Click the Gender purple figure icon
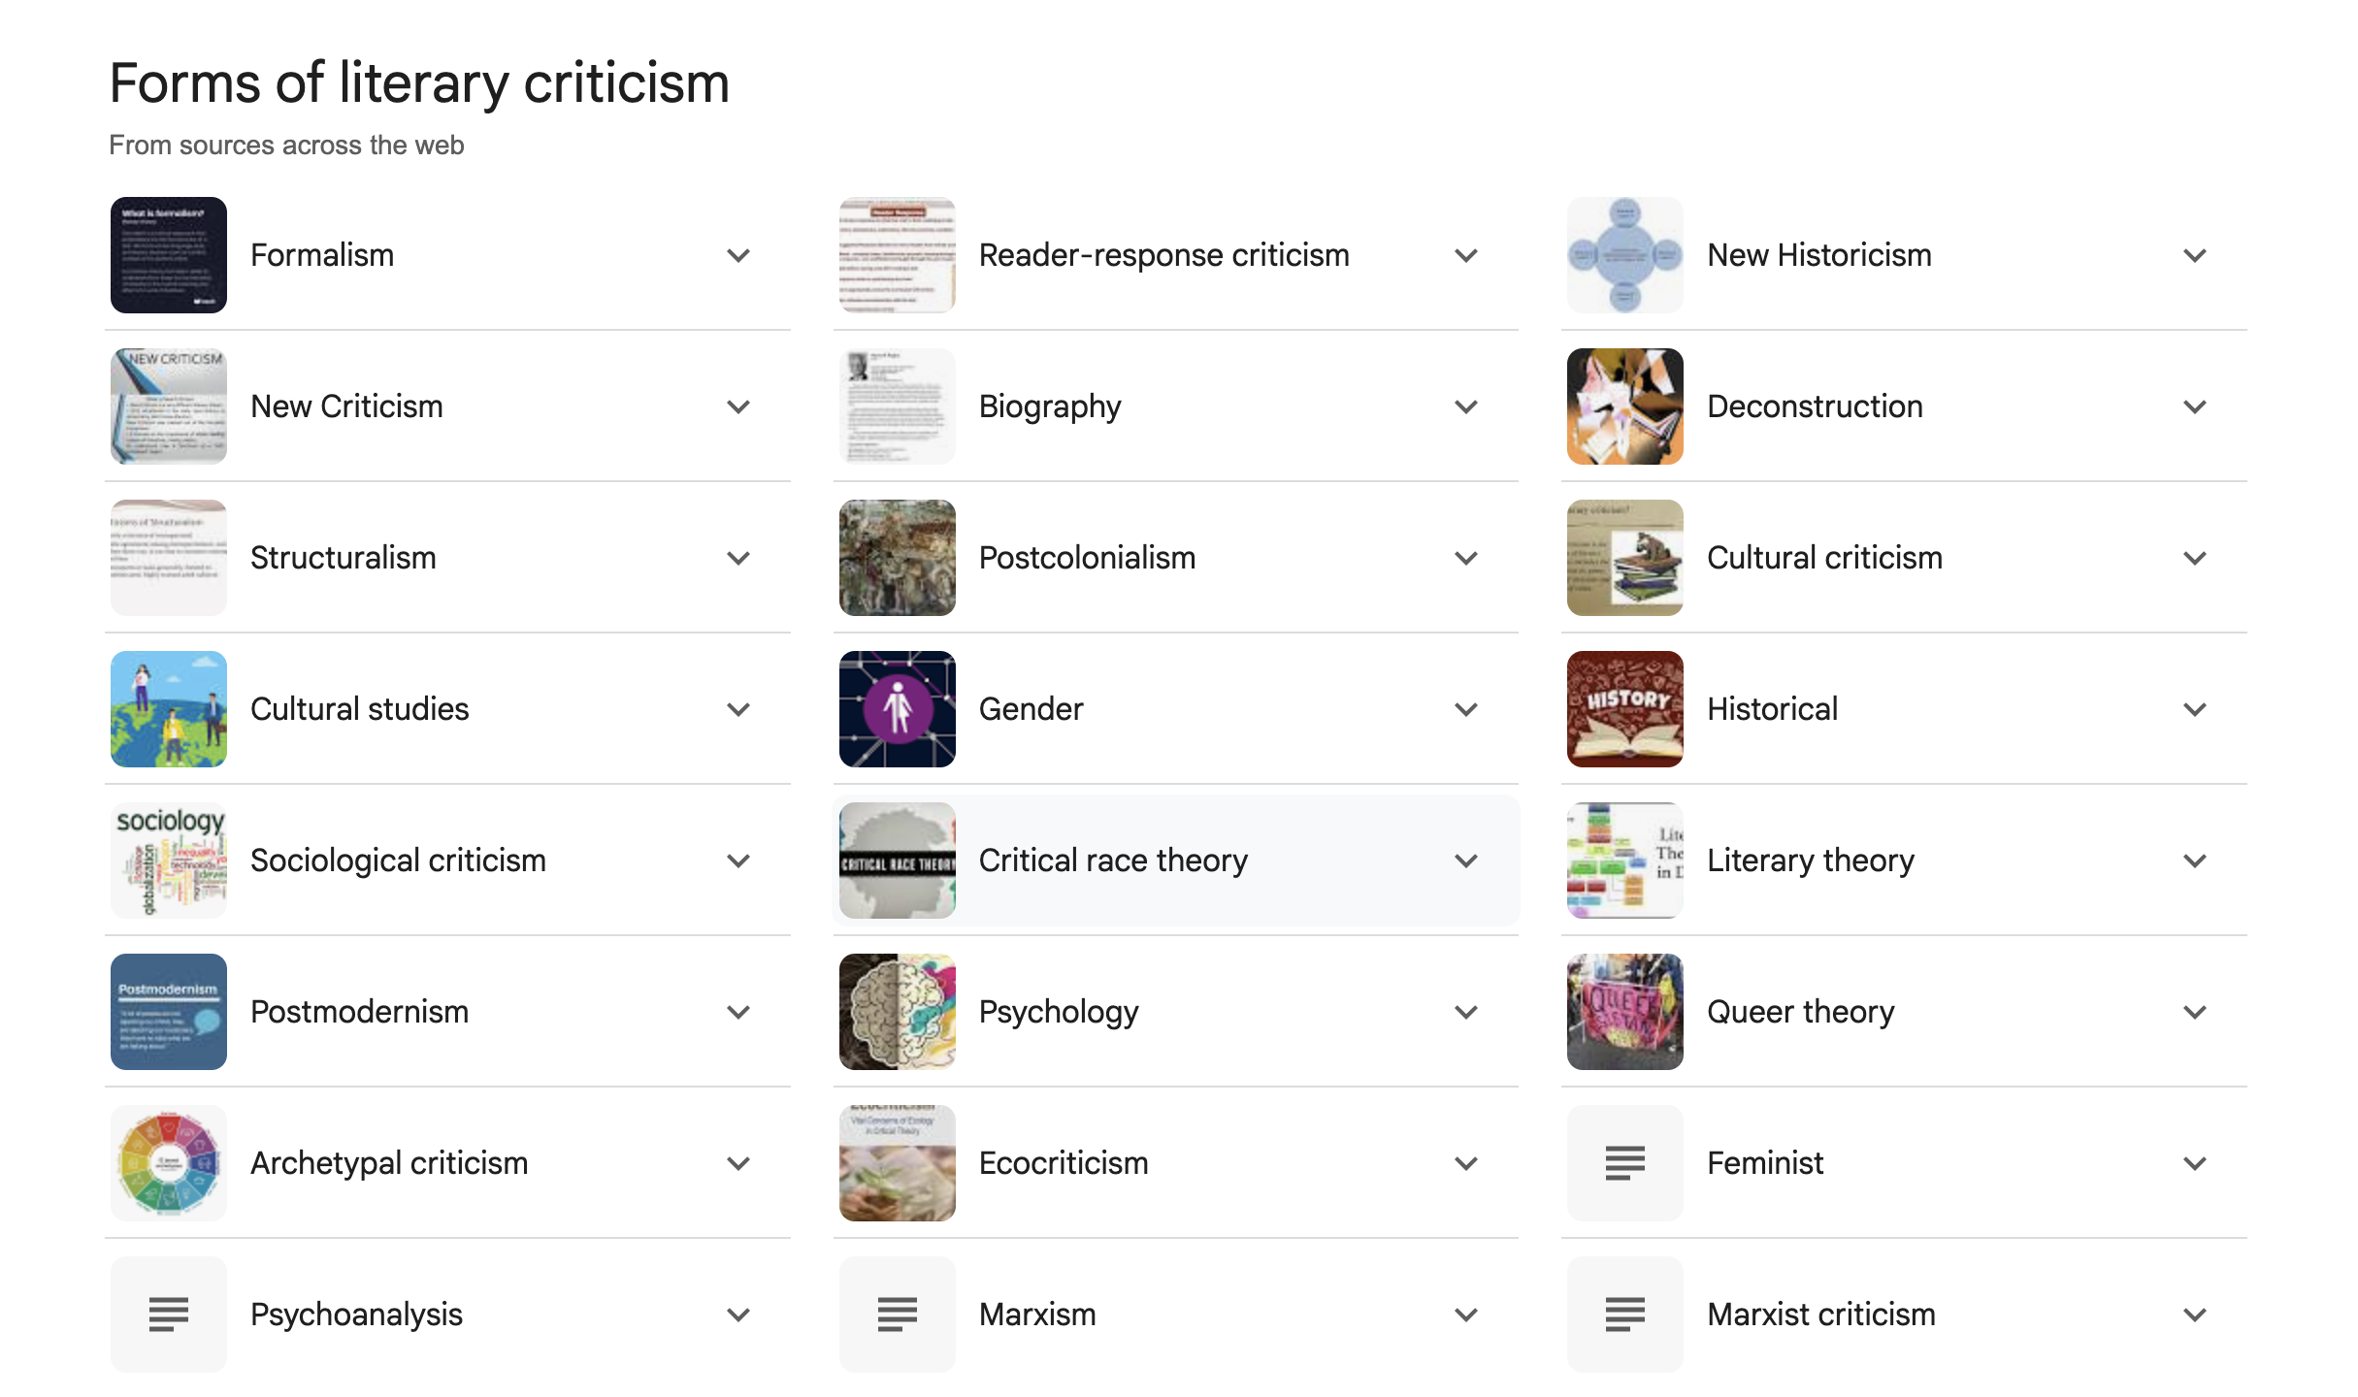 (x=897, y=709)
